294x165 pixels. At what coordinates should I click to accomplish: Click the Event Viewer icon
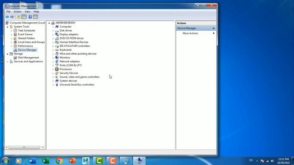(15, 34)
